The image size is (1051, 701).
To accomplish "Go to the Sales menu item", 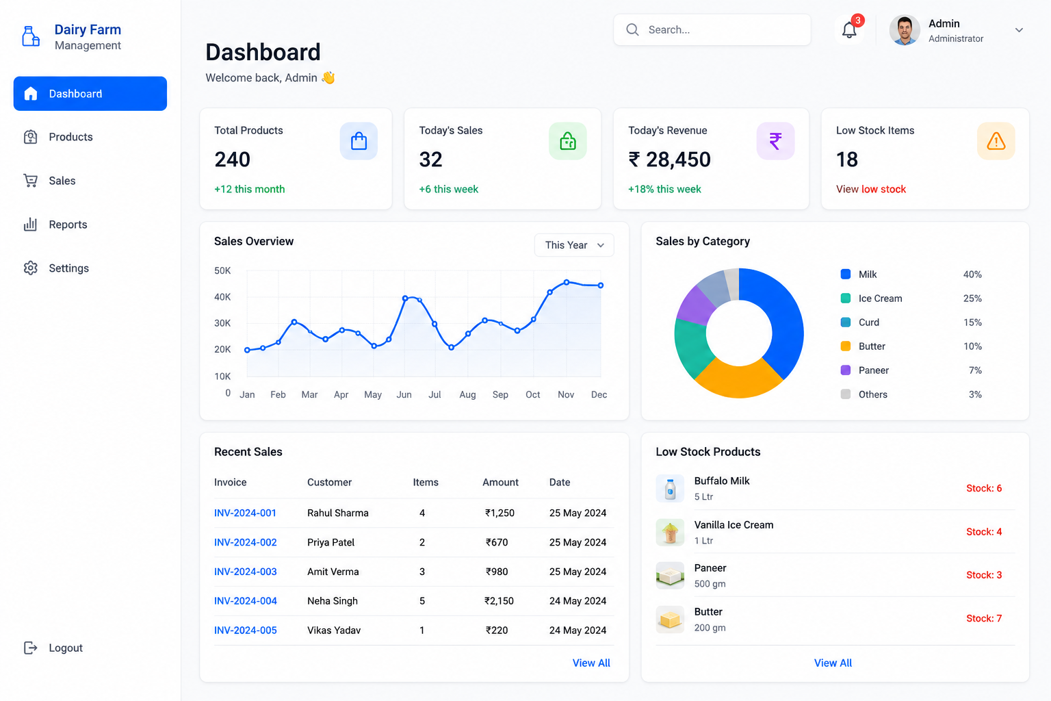I will [x=90, y=181].
